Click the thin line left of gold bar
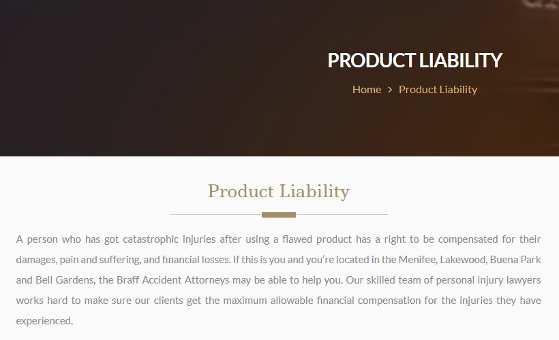The height and width of the screenshot is (340, 559). pos(215,215)
